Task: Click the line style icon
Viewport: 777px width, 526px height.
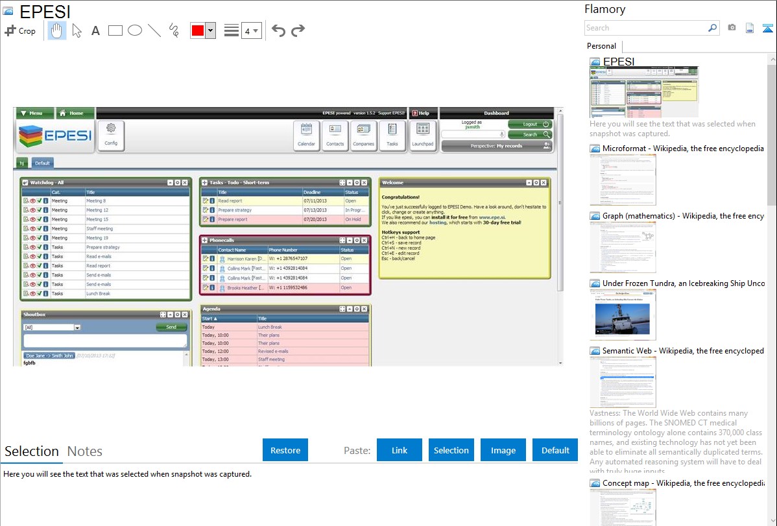Action: tap(231, 30)
